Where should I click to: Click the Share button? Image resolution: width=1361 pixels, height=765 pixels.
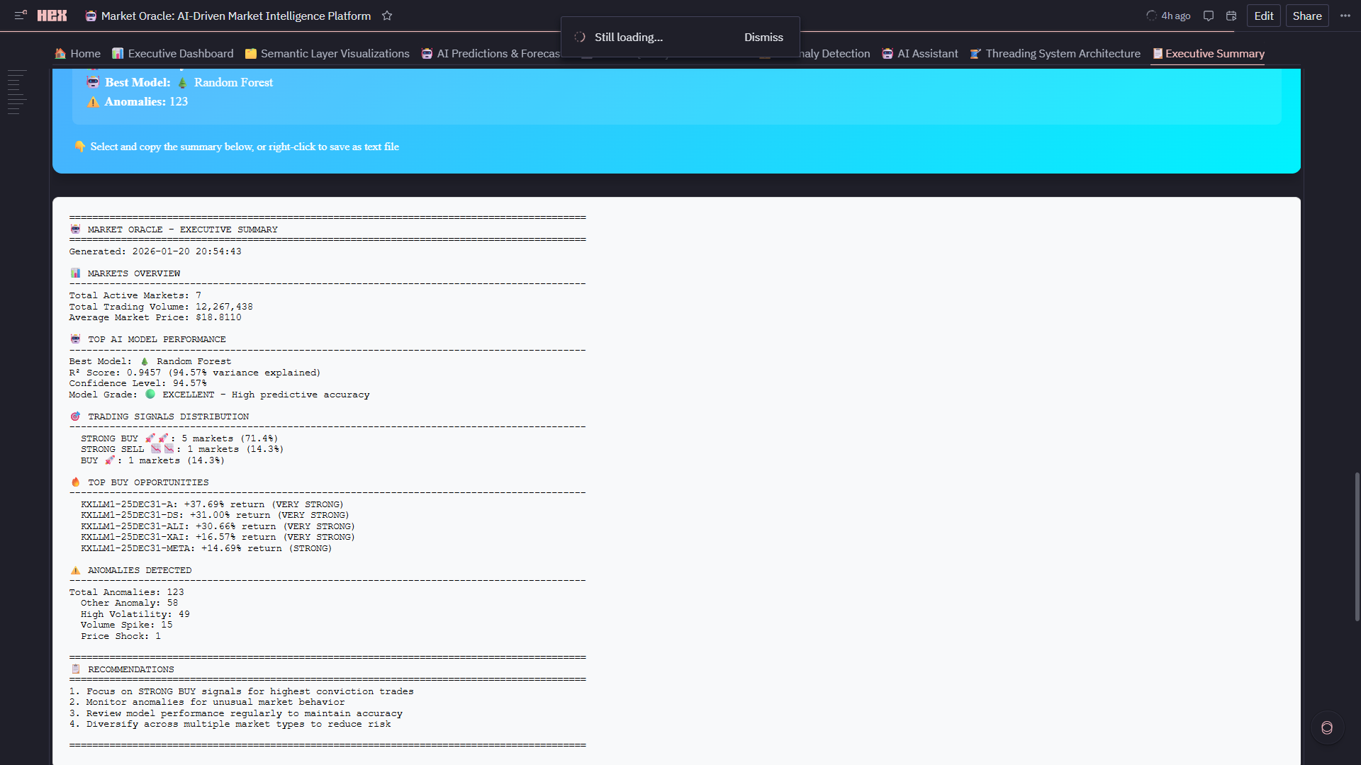point(1306,16)
